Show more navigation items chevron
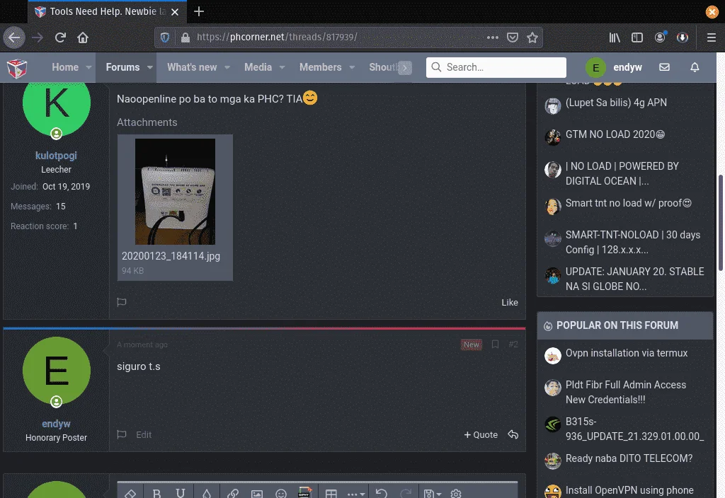The height and width of the screenshot is (498, 725). point(404,67)
